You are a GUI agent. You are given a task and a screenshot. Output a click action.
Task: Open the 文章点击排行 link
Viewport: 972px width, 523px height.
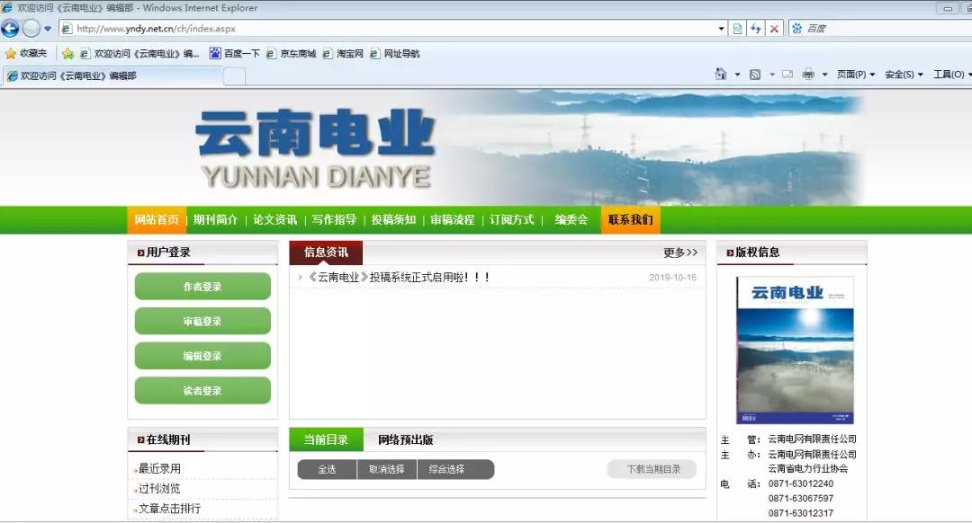[x=169, y=508]
